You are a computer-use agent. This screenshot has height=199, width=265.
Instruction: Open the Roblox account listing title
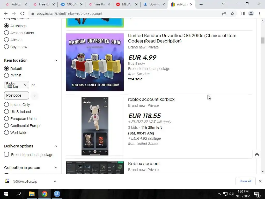pos(144,164)
